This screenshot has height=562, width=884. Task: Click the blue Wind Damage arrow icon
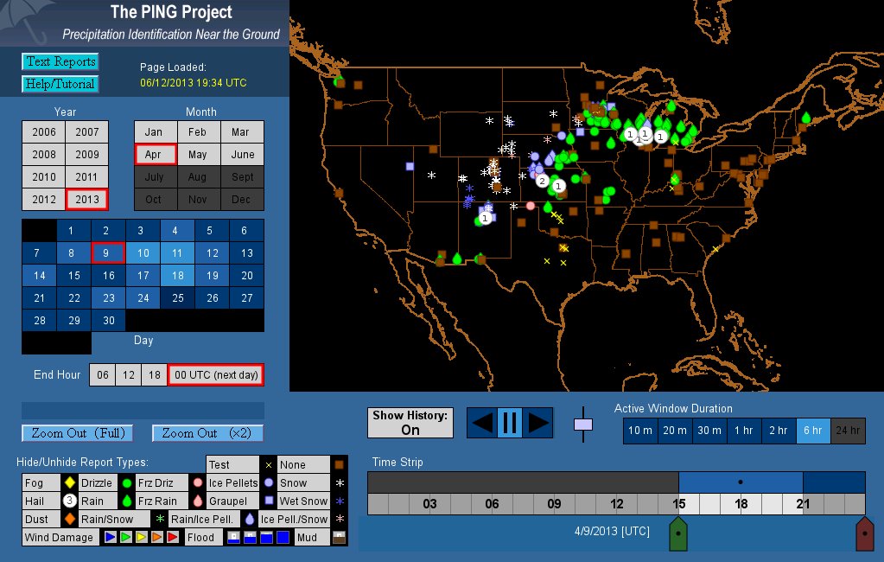click(x=111, y=537)
